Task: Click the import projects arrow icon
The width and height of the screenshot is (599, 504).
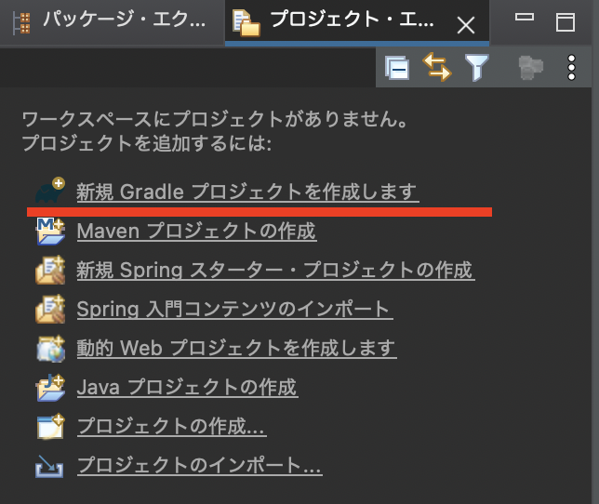Action: pyautogui.click(x=49, y=466)
